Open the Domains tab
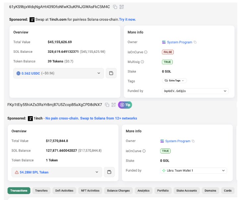This screenshot has height=200, width=238. coord(210,191)
